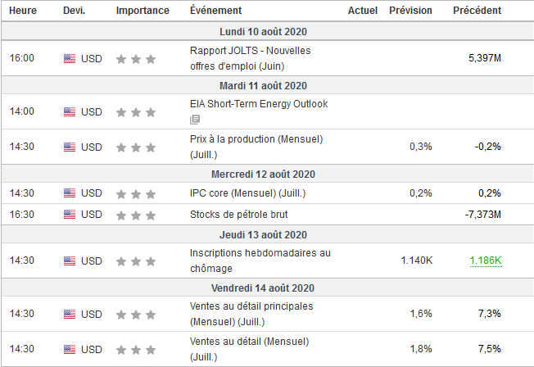Click the US flag in the 16:30 row

coord(69,215)
